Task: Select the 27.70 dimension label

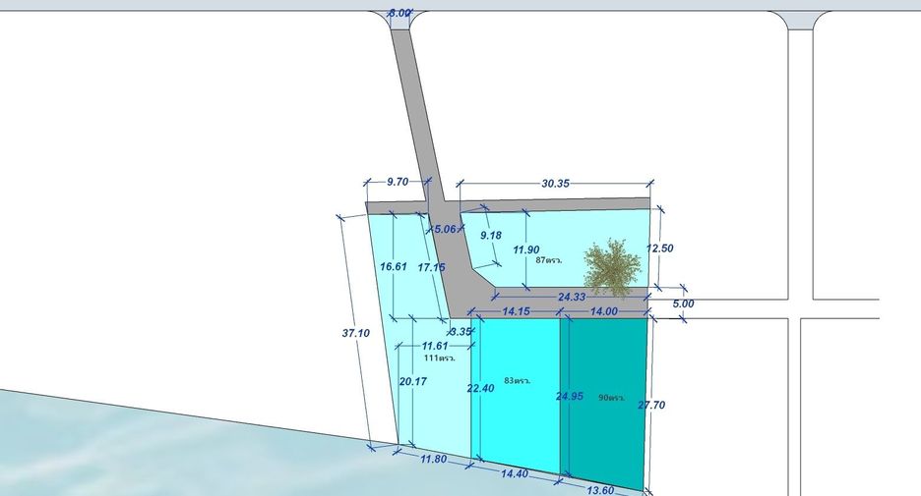Action: point(651,405)
